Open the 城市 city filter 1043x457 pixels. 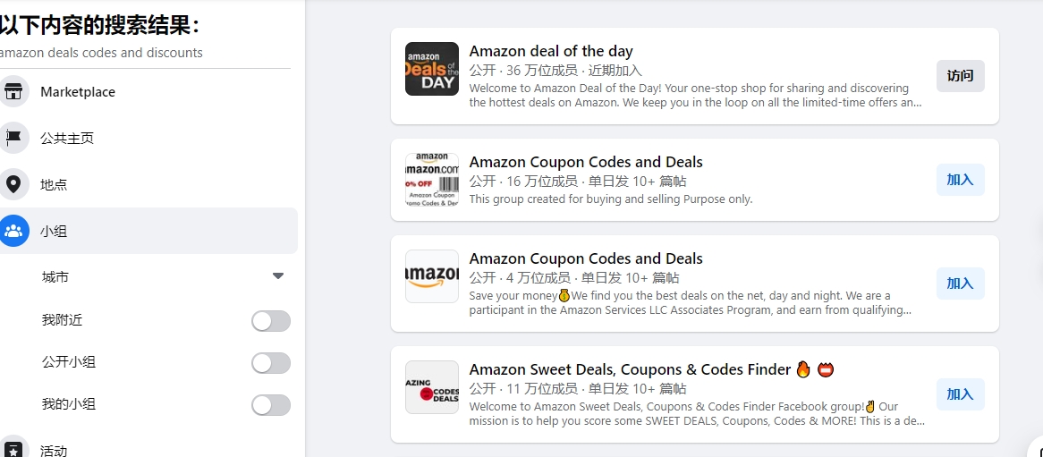pos(163,276)
